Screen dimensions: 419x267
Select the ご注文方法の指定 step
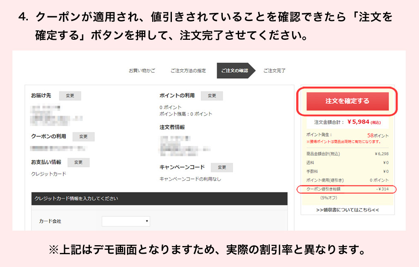(x=188, y=71)
